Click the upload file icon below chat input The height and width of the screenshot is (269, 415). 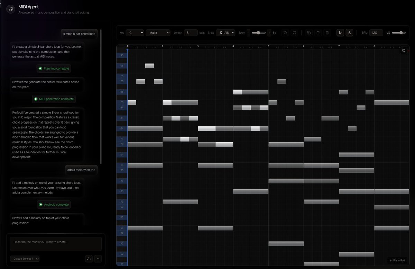coord(89,258)
